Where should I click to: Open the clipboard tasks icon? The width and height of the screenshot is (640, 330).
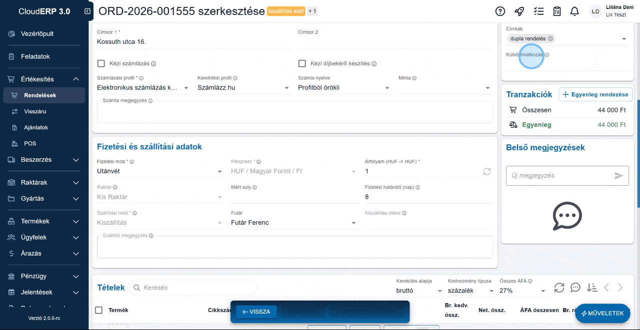[556, 11]
